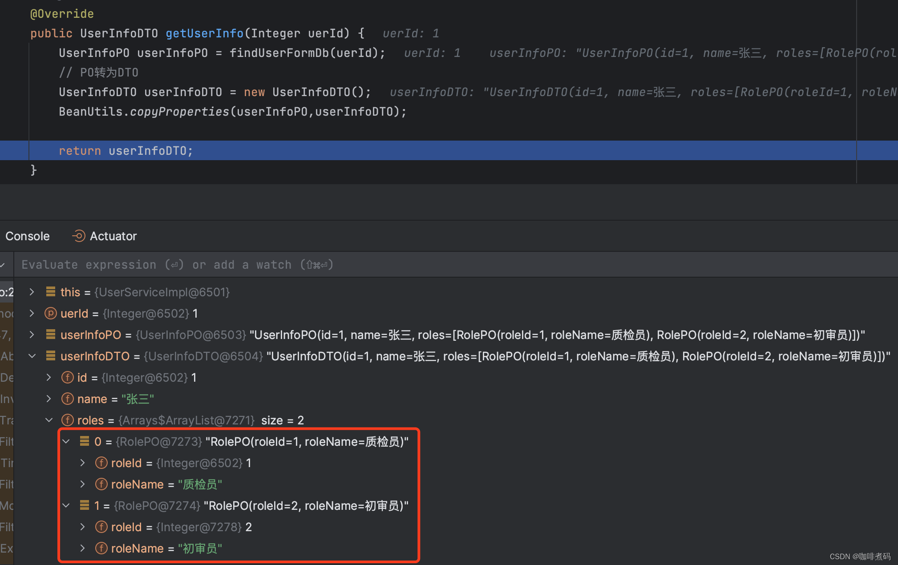Click the field icon next to roleName 初审员
This screenshot has height=565, width=898.
click(x=101, y=548)
